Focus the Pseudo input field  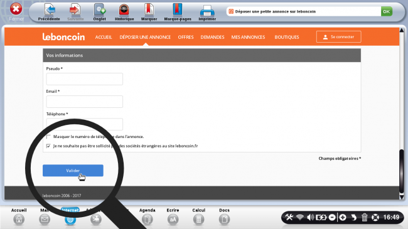(84, 79)
